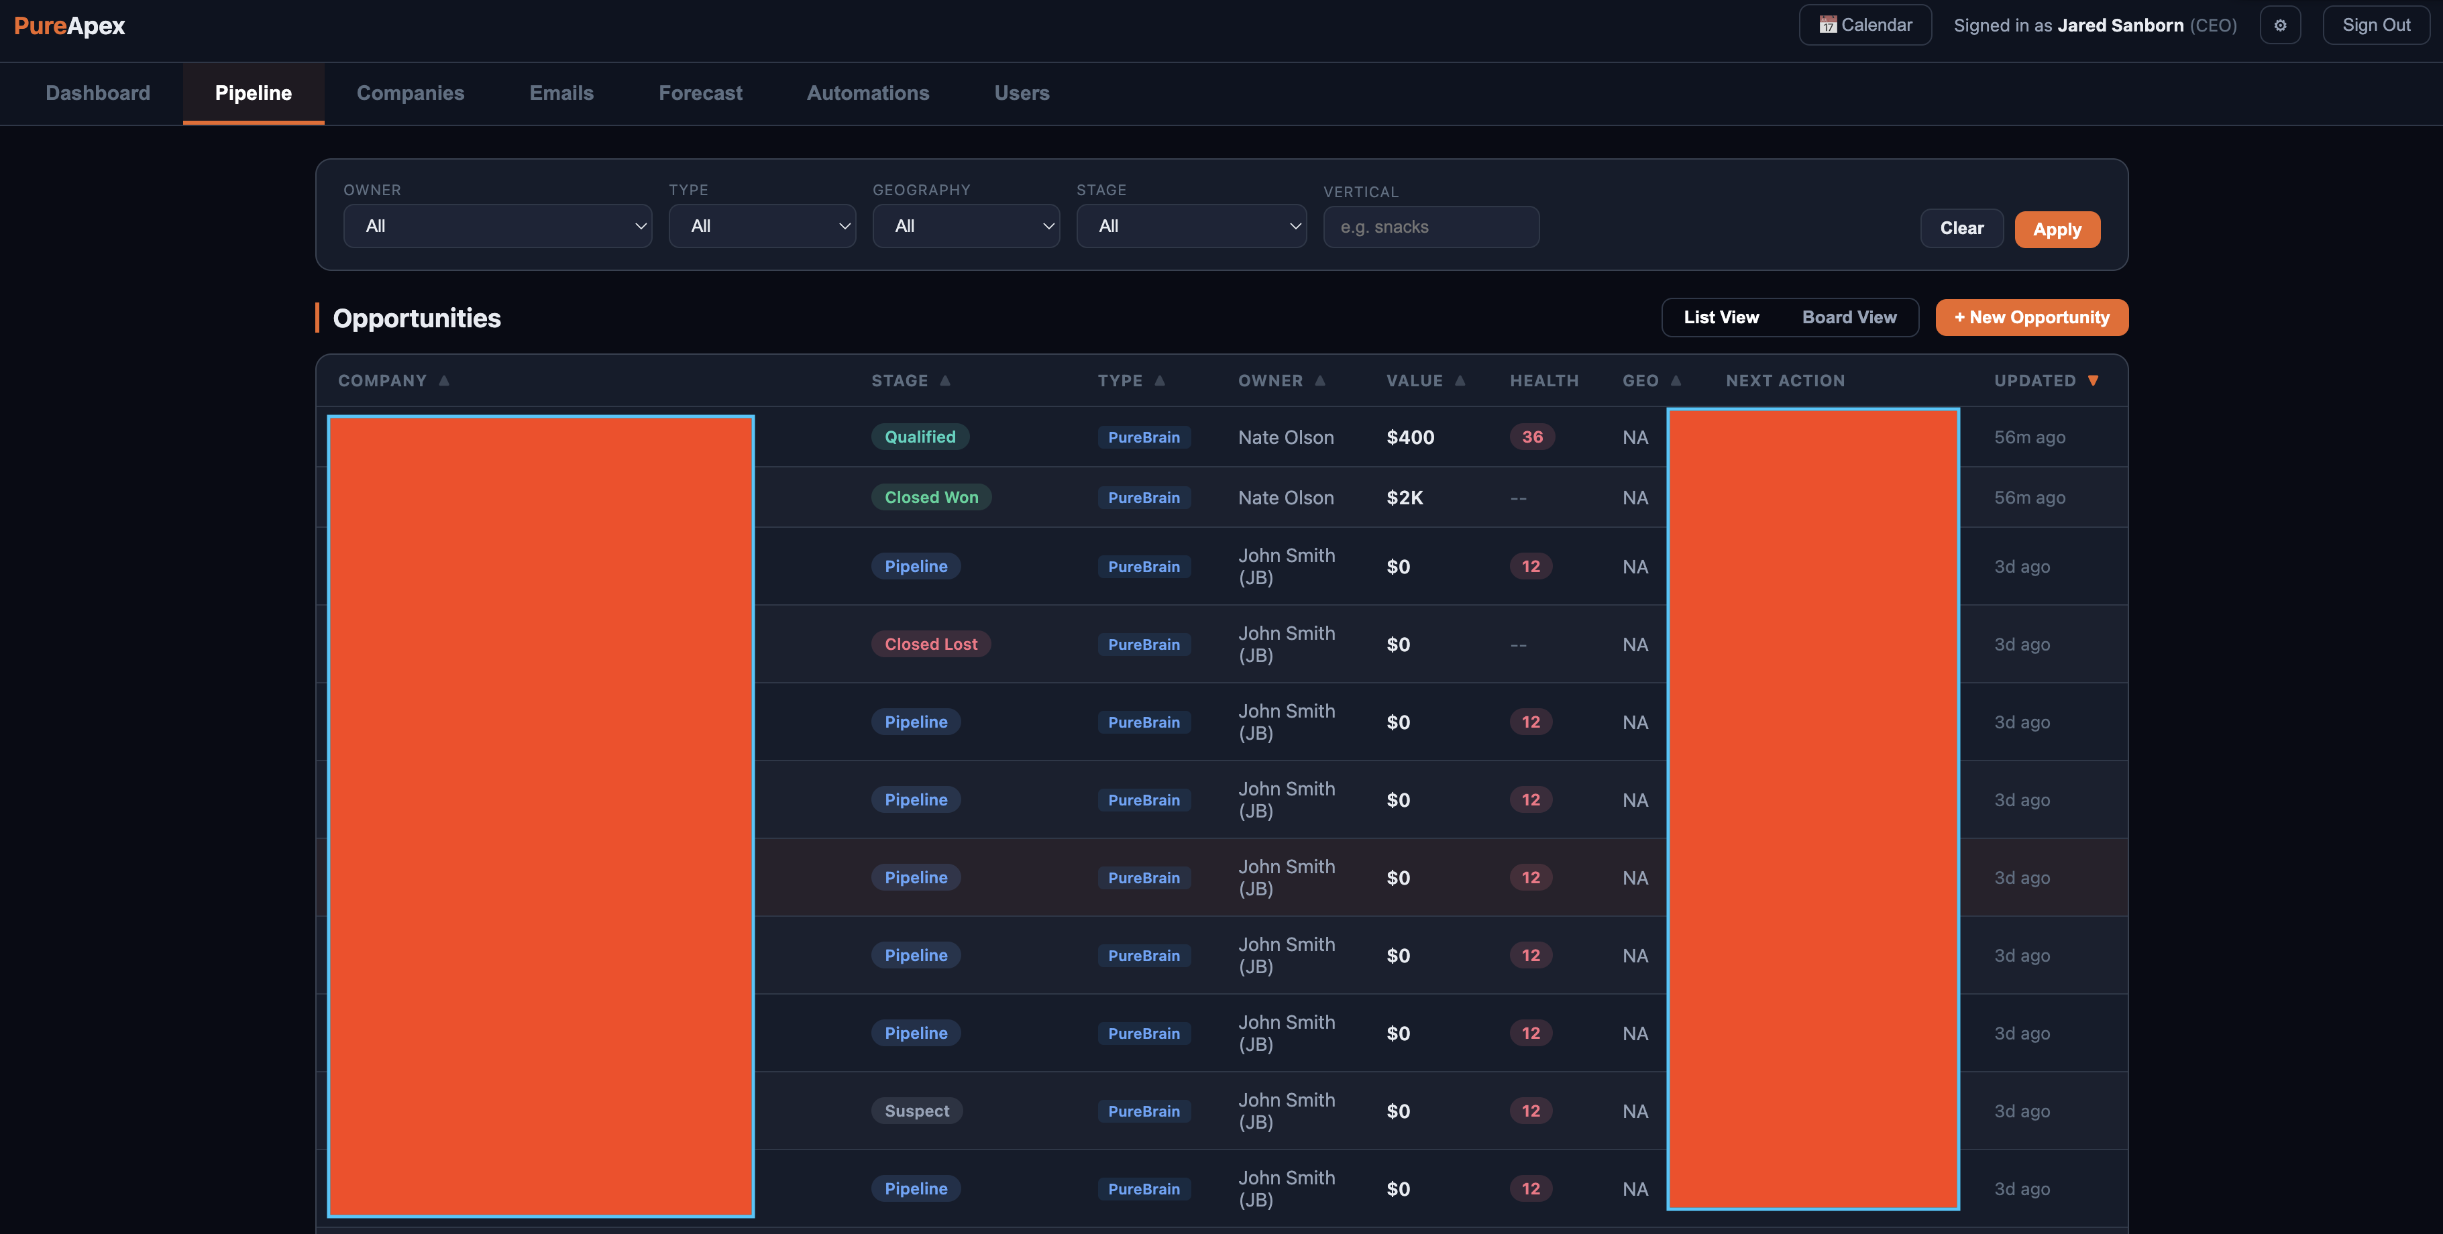Switch to List View
Viewport: 2443px width, 1234px height.
coord(1721,317)
